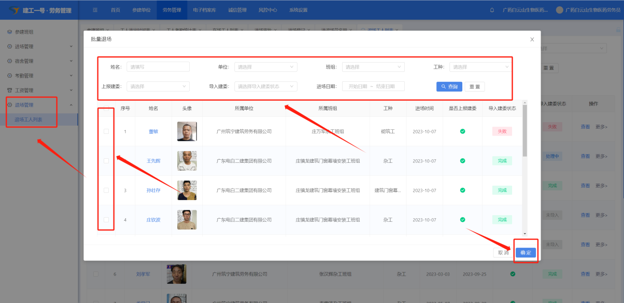Open the 导入建委 status dropdown
The image size is (624, 303).
pos(265,86)
